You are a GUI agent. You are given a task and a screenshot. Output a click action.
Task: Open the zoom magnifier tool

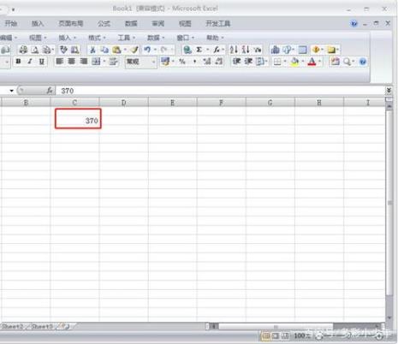(347, 62)
